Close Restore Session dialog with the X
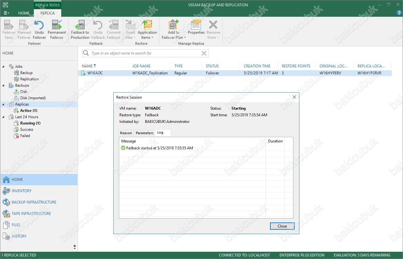 coord(294,97)
